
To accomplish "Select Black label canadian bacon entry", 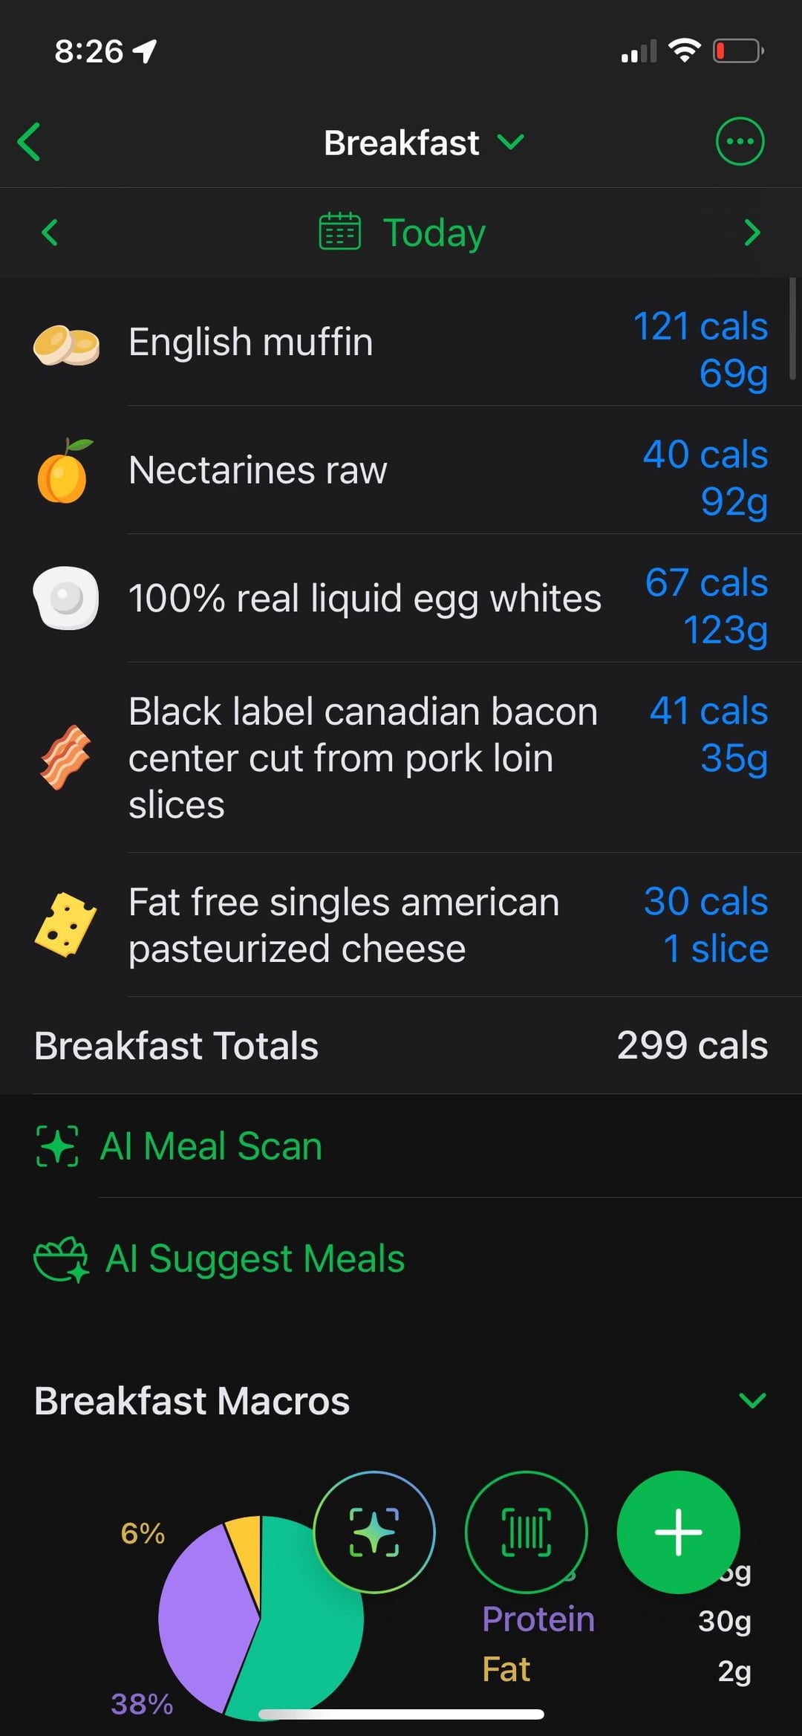I will pos(362,758).
